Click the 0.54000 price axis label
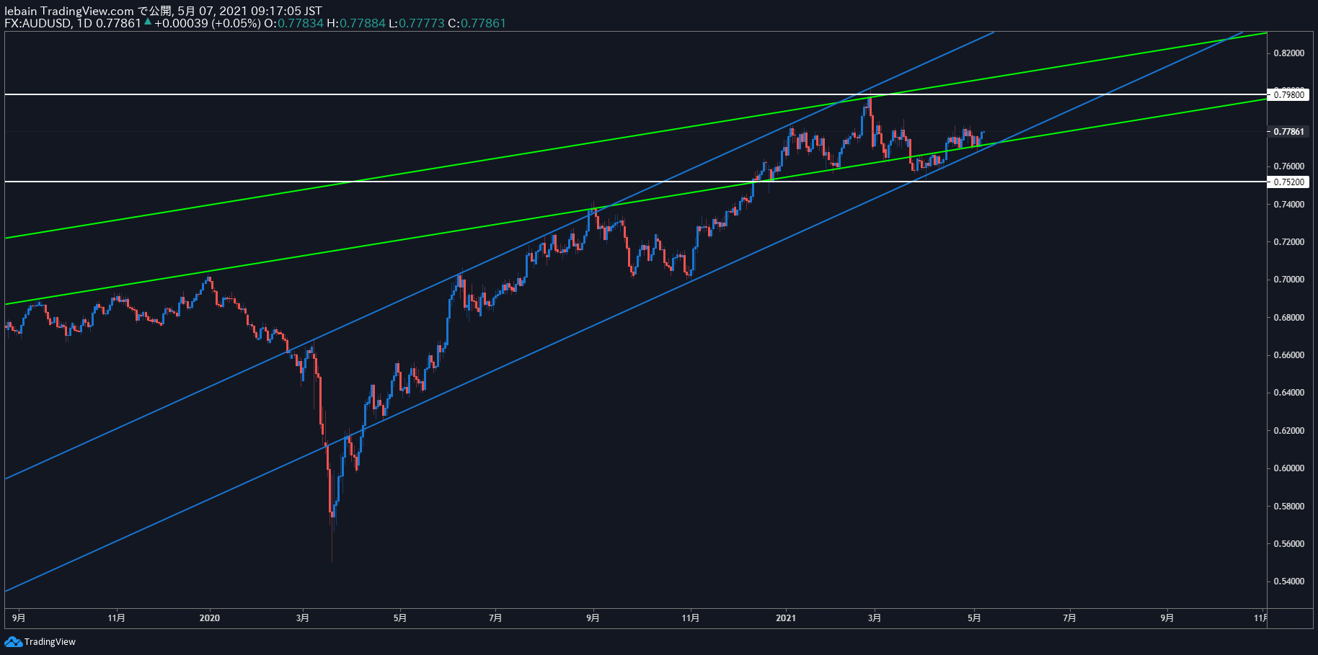 coord(1289,582)
